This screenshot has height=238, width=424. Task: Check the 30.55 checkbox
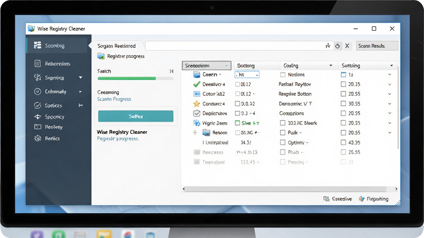(343, 104)
